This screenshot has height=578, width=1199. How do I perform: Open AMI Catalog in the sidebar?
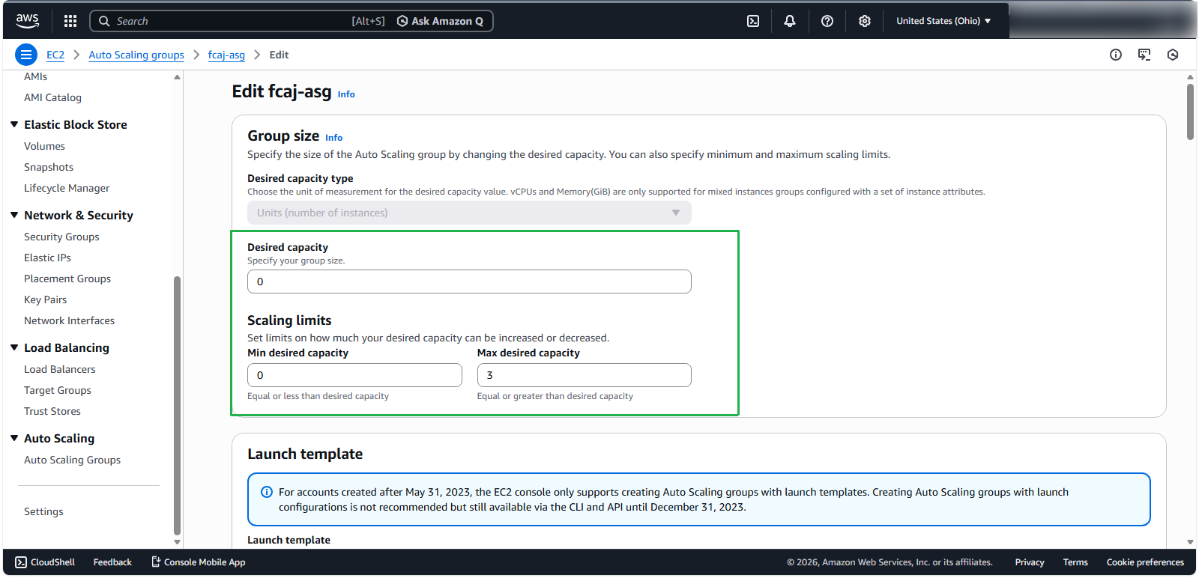coord(52,97)
